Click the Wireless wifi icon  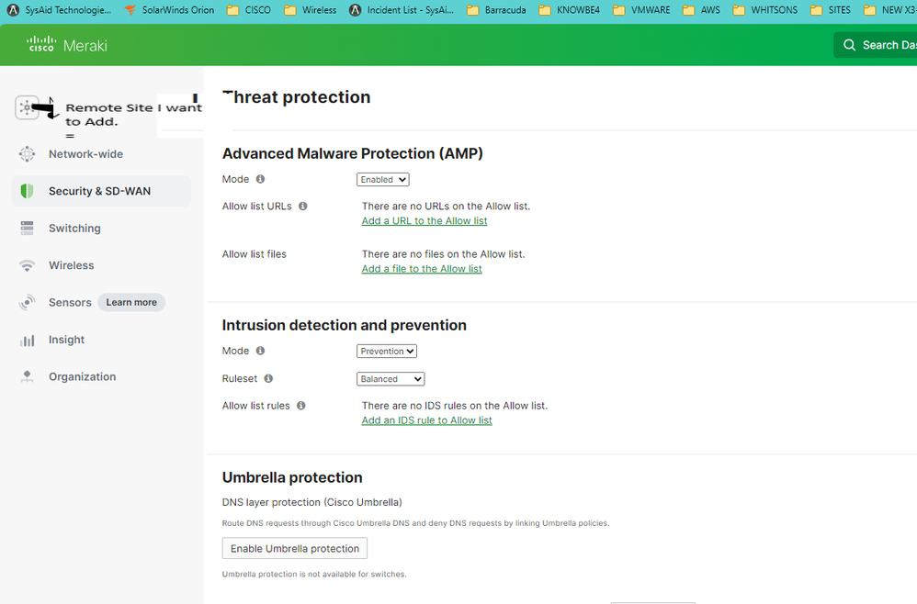coord(27,265)
